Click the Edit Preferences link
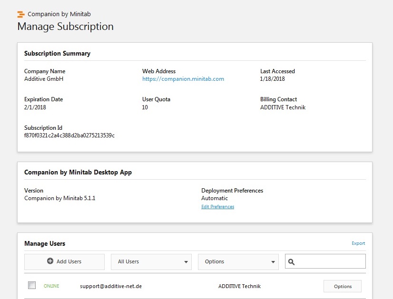 (218, 207)
